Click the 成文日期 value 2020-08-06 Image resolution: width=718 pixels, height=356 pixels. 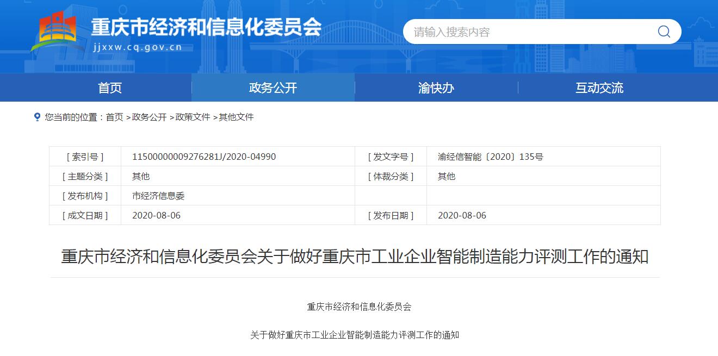pos(156,215)
